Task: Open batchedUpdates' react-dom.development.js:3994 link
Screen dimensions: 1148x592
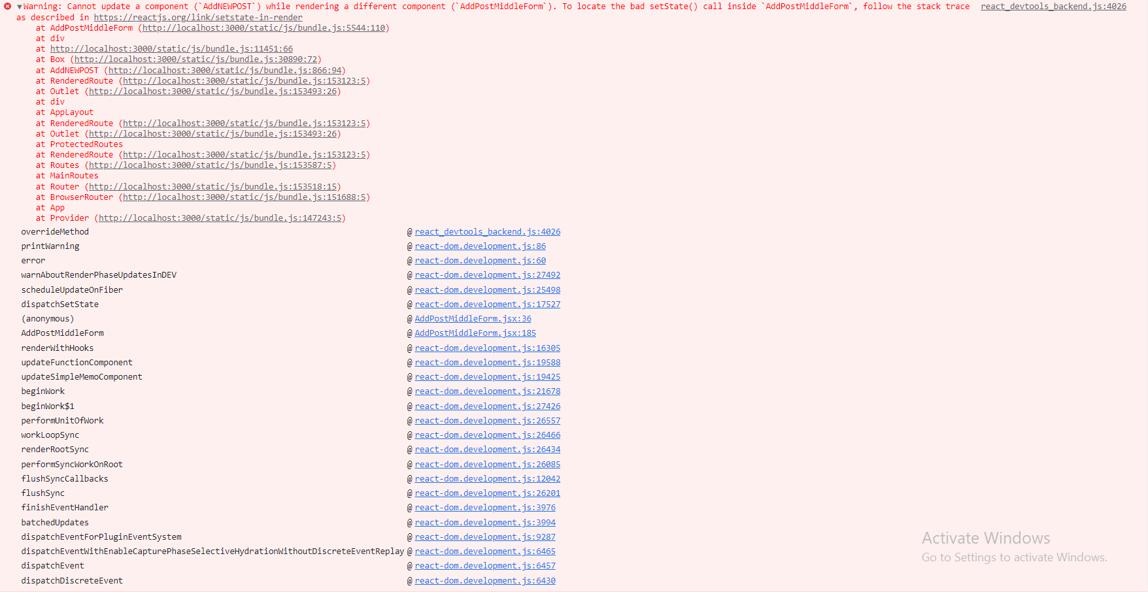Action: (485, 523)
